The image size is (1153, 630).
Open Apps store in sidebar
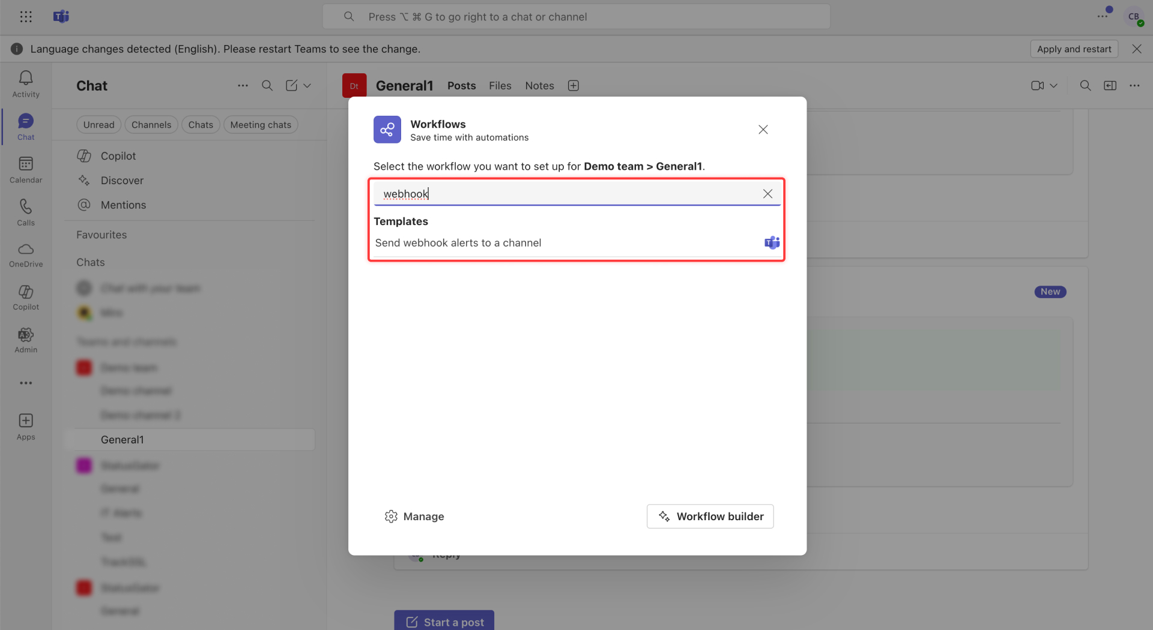pyautogui.click(x=26, y=427)
